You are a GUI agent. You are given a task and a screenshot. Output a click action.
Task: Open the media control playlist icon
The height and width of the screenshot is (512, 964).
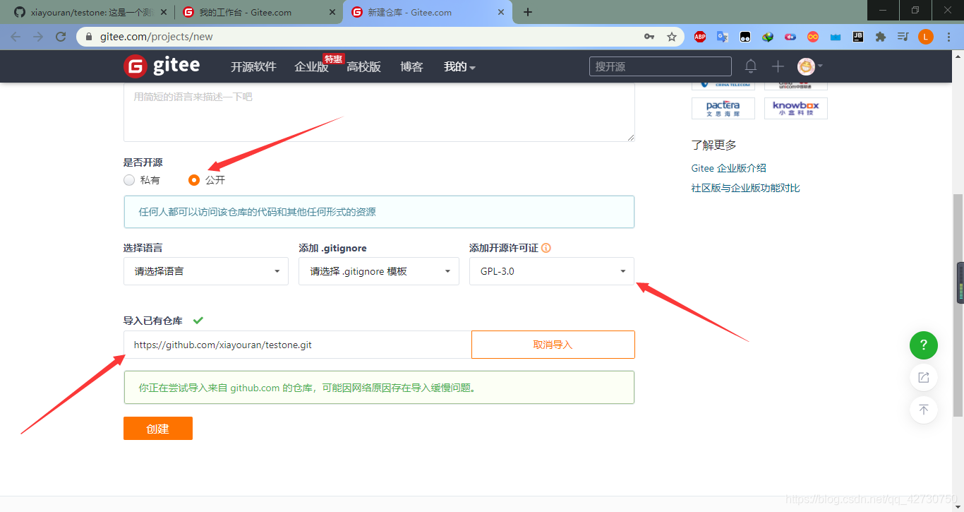[x=903, y=37]
